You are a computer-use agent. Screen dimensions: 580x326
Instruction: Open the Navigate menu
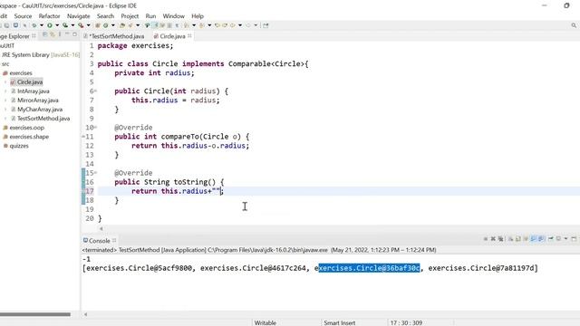(79, 16)
